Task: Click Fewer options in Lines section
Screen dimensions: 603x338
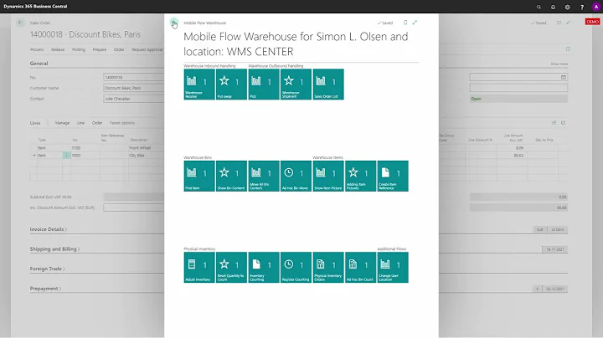Action: pos(122,123)
